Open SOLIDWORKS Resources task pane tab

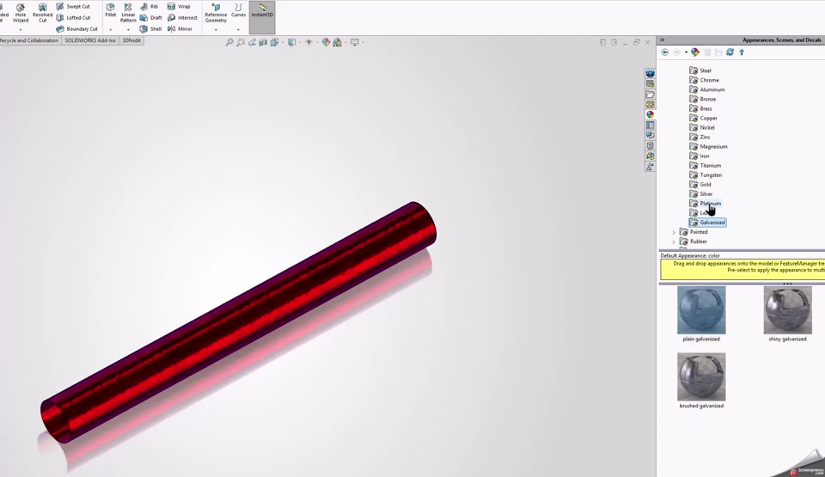[x=651, y=74]
